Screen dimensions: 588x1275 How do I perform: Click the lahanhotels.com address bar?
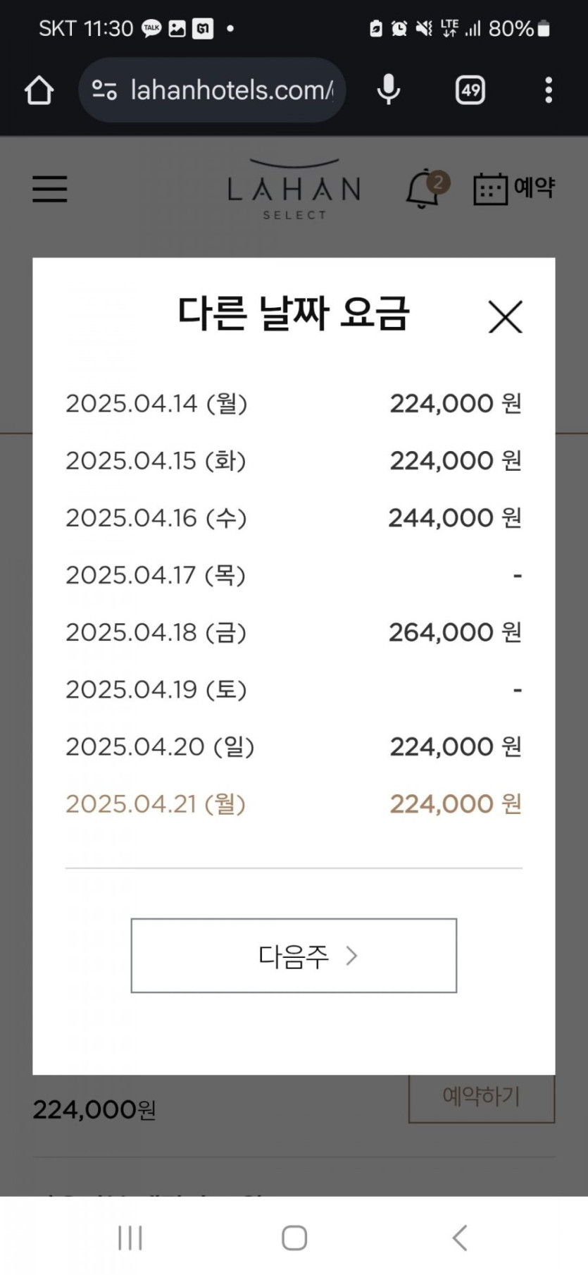[231, 90]
